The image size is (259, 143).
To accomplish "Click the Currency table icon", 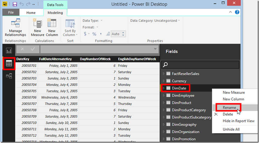I will click(168, 81).
